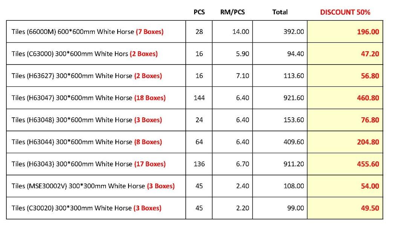Click the PCS column header
The width and height of the screenshot is (407, 235).
point(199,12)
